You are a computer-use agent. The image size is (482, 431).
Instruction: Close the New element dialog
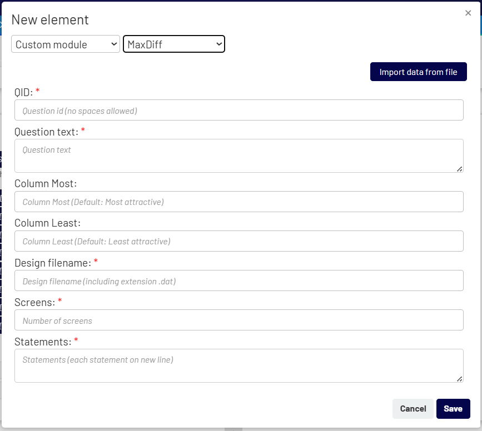point(468,13)
